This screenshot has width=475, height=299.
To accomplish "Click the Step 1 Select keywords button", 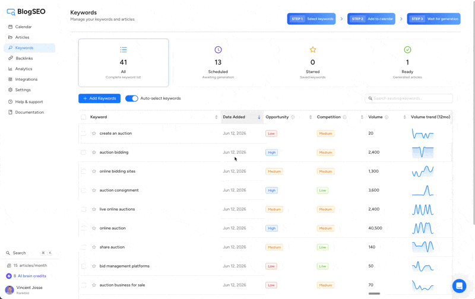I will (311, 19).
